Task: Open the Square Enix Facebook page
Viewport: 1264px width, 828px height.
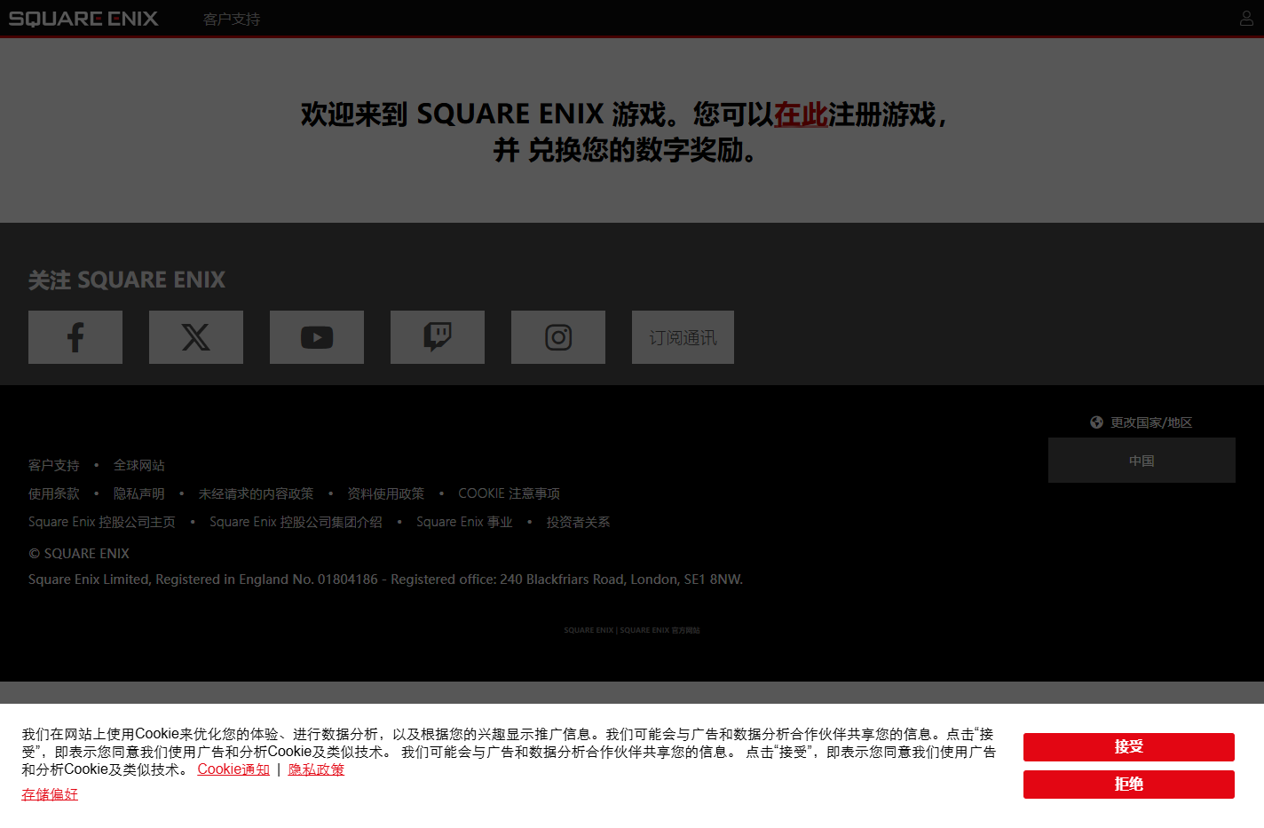Action: 75,337
